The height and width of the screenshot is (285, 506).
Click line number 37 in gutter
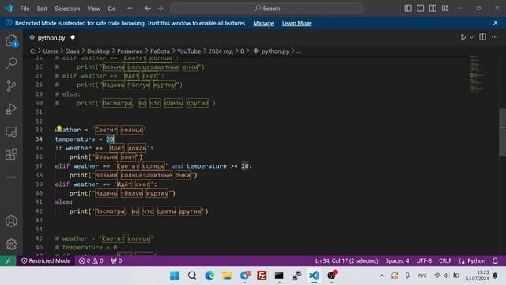(x=39, y=166)
